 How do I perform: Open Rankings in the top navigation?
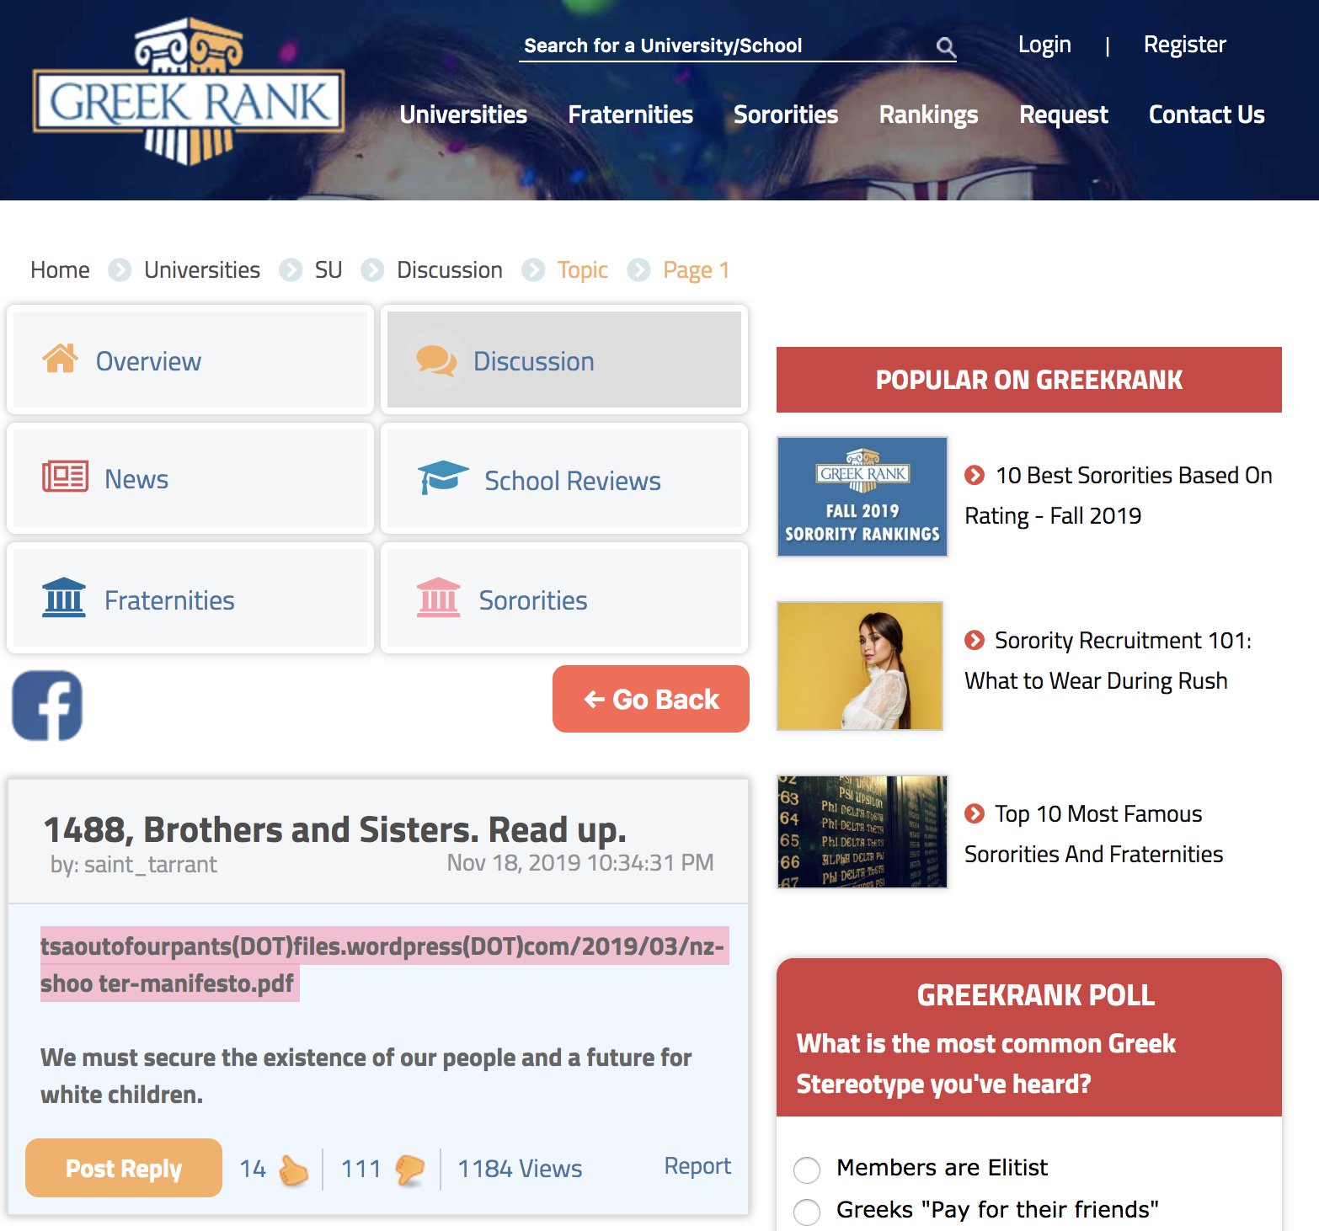coord(928,115)
